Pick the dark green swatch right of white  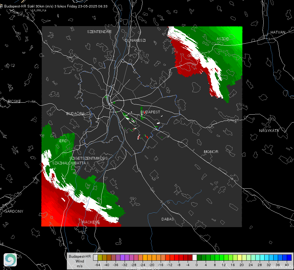tap(199, 257)
